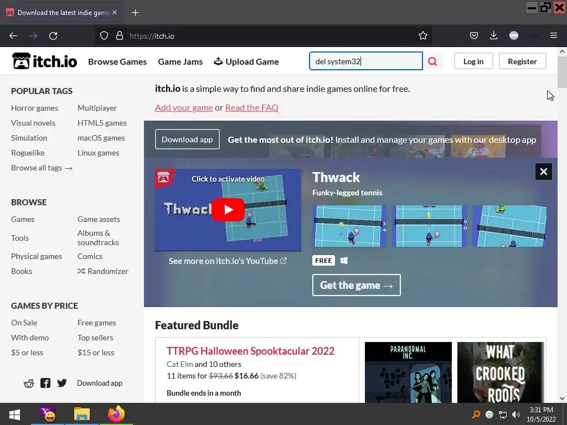Click the itch.io logo
Viewport: 567px width, 425px height.
(x=44, y=61)
